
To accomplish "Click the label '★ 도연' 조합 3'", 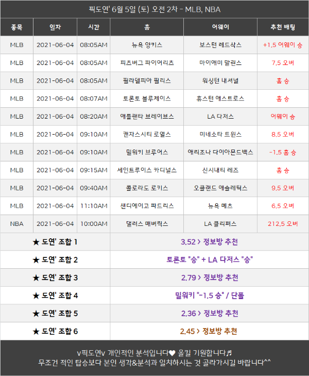I will point(55,277).
